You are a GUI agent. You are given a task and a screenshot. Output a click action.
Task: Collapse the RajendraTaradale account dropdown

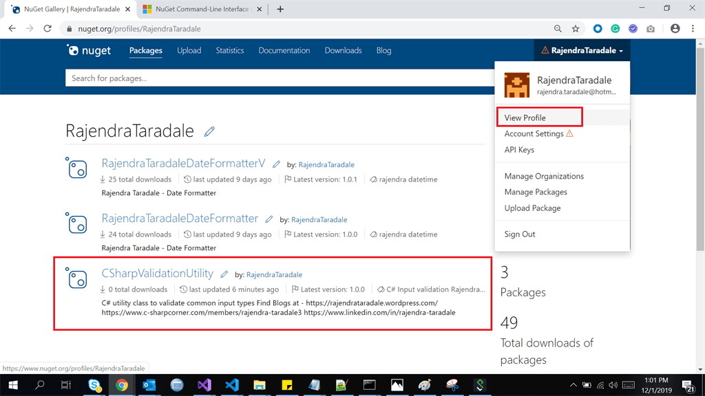pyautogui.click(x=582, y=50)
